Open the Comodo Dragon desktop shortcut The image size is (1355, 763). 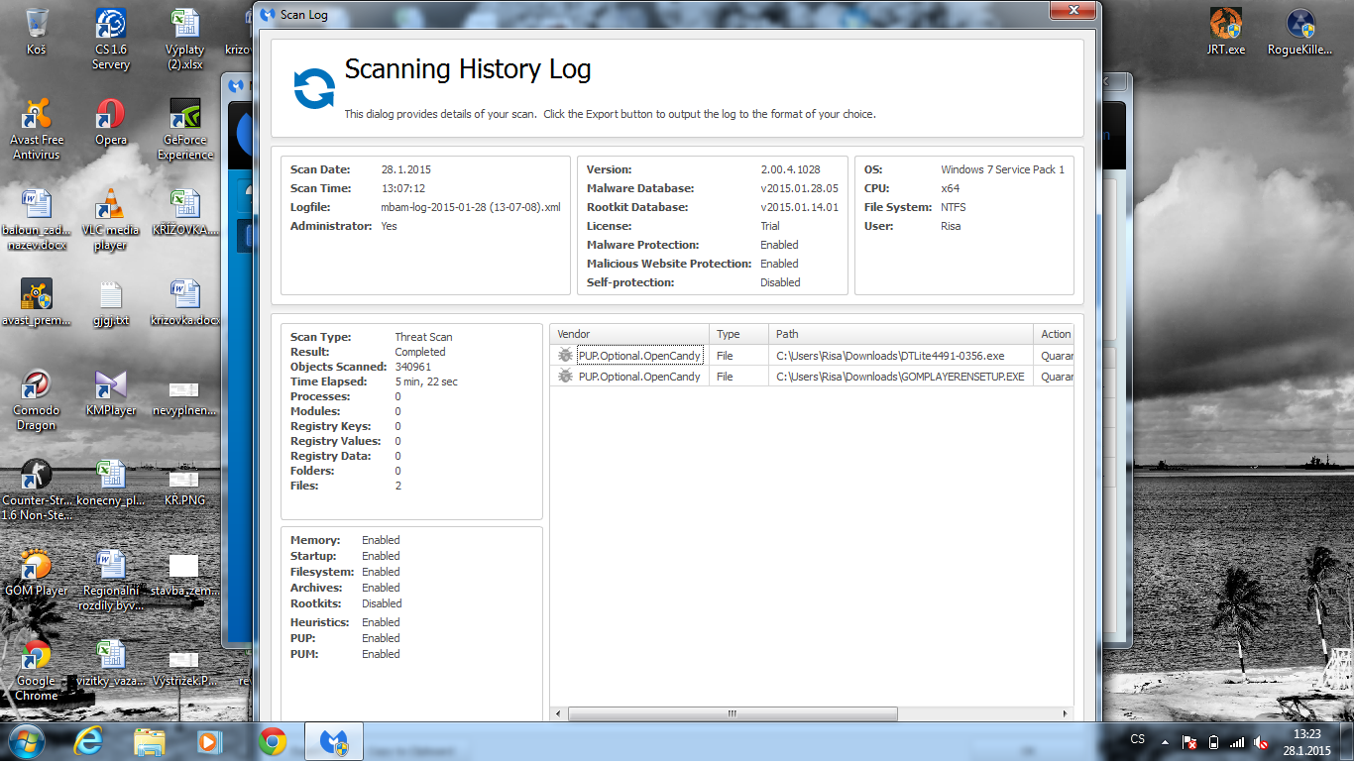pos(37,400)
